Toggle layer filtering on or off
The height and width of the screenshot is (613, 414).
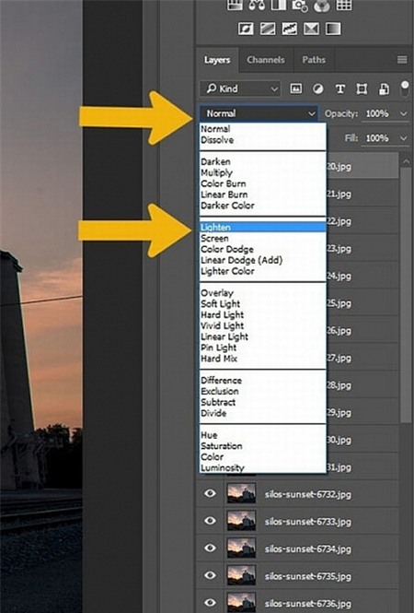405,88
